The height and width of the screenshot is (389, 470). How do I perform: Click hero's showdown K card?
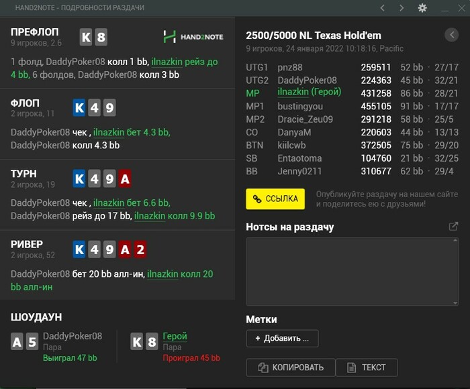(x=137, y=341)
